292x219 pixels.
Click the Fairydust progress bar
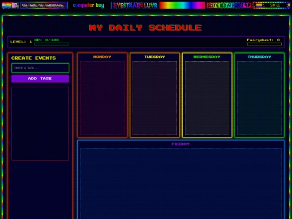pos(264,44)
